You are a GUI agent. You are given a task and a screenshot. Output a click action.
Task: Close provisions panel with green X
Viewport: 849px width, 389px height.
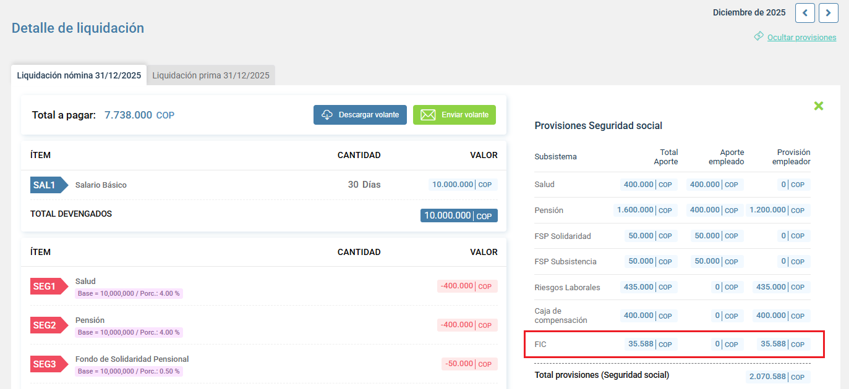tap(819, 106)
